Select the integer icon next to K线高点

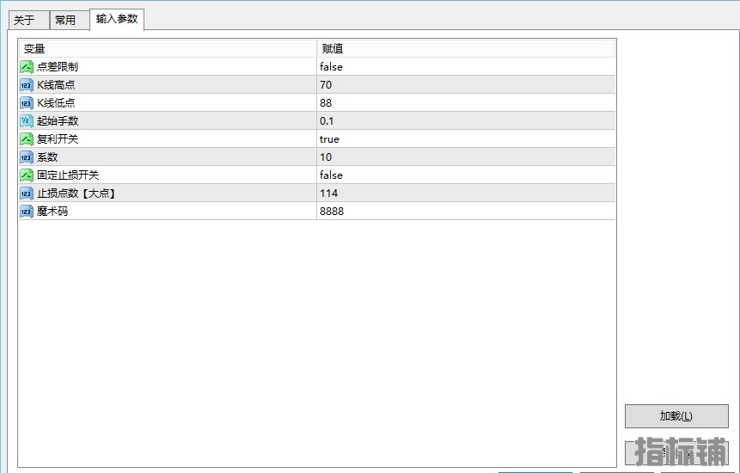(27, 85)
